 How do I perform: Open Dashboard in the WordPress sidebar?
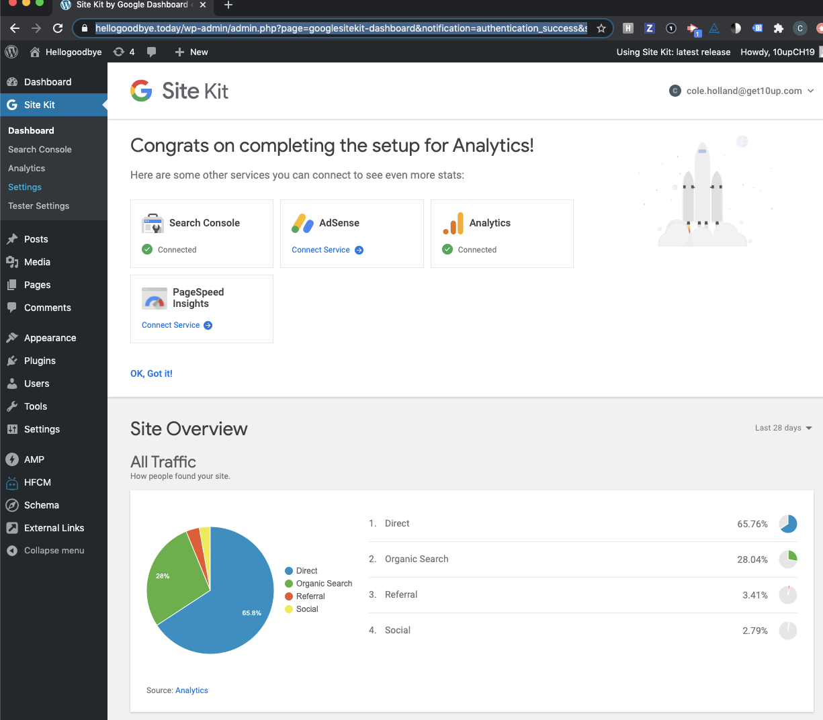(54, 82)
